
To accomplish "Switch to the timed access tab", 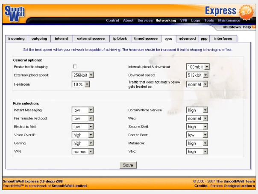I will coord(146,39).
